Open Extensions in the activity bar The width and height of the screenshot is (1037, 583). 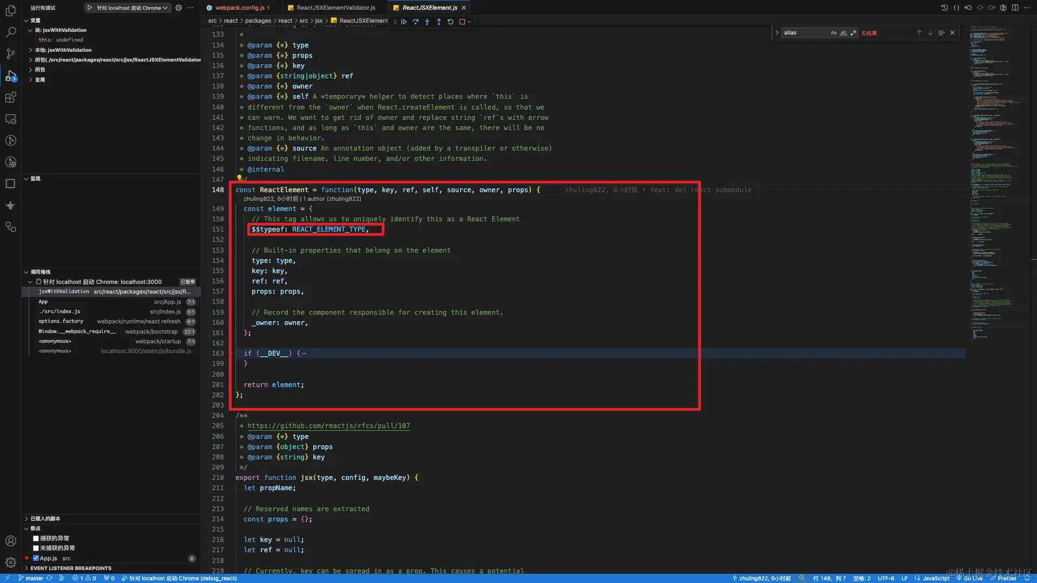pyautogui.click(x=10, y=98)
